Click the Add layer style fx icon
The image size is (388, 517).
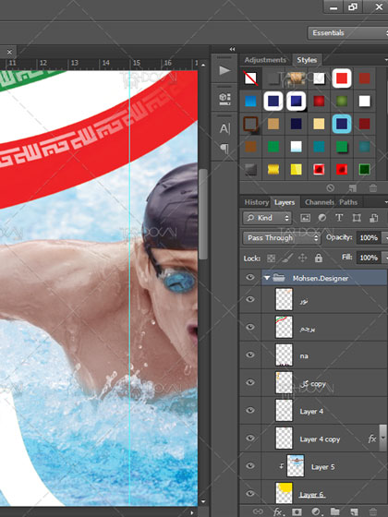point(278,511)
